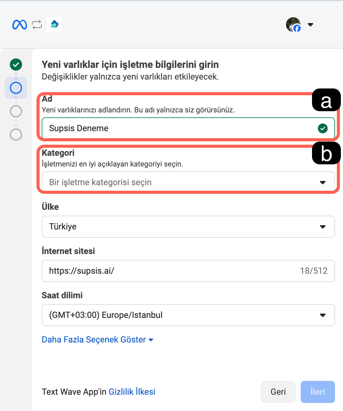
Task: Select the third step circle
Action: [x=16, y=111]
